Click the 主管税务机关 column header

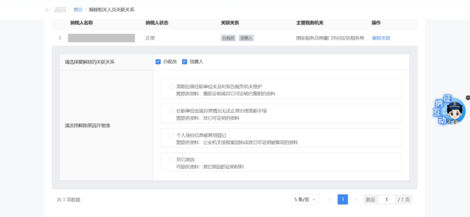coord(310,23)
